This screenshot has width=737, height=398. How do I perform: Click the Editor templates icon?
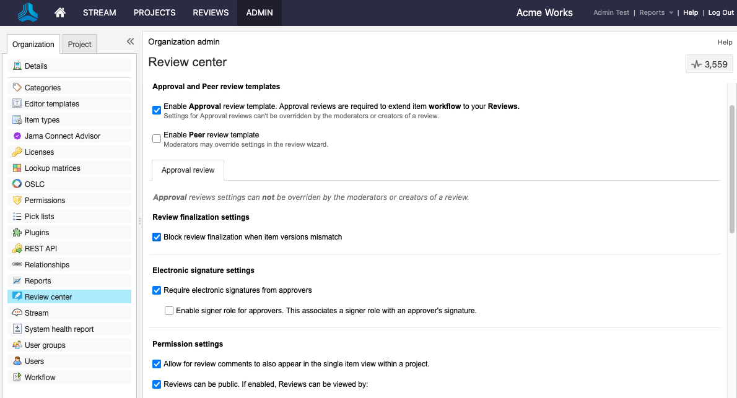tap(17, 103)
